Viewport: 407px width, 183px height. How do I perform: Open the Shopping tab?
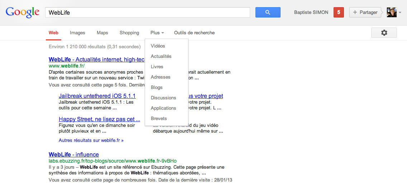click(x=129, y=33)
